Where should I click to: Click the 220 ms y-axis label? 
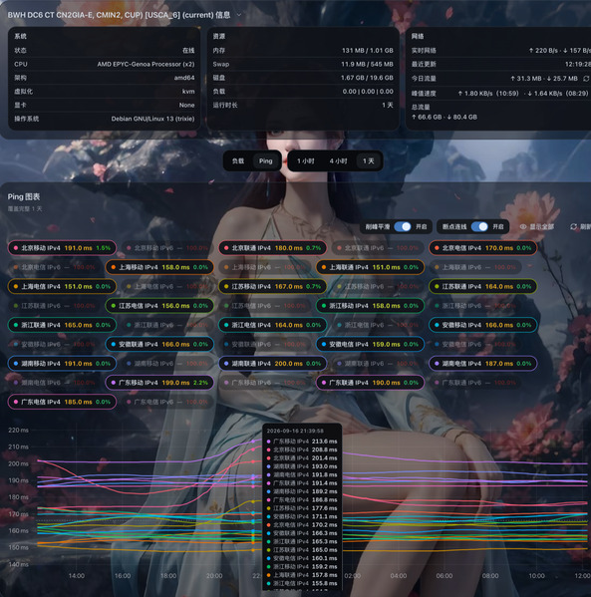18,431
